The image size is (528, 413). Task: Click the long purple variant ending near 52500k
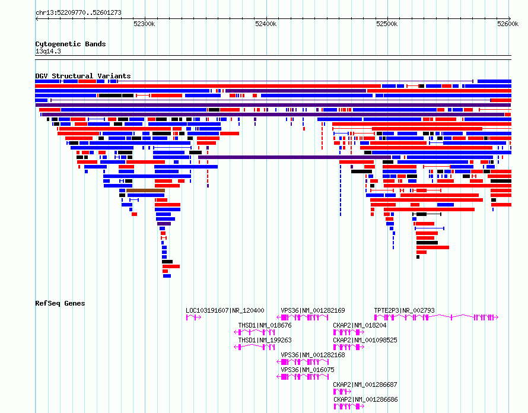click(x=295, y=157)
